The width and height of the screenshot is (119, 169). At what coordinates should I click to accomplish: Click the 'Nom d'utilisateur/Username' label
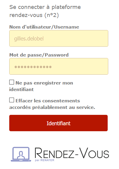coord(44,27)
